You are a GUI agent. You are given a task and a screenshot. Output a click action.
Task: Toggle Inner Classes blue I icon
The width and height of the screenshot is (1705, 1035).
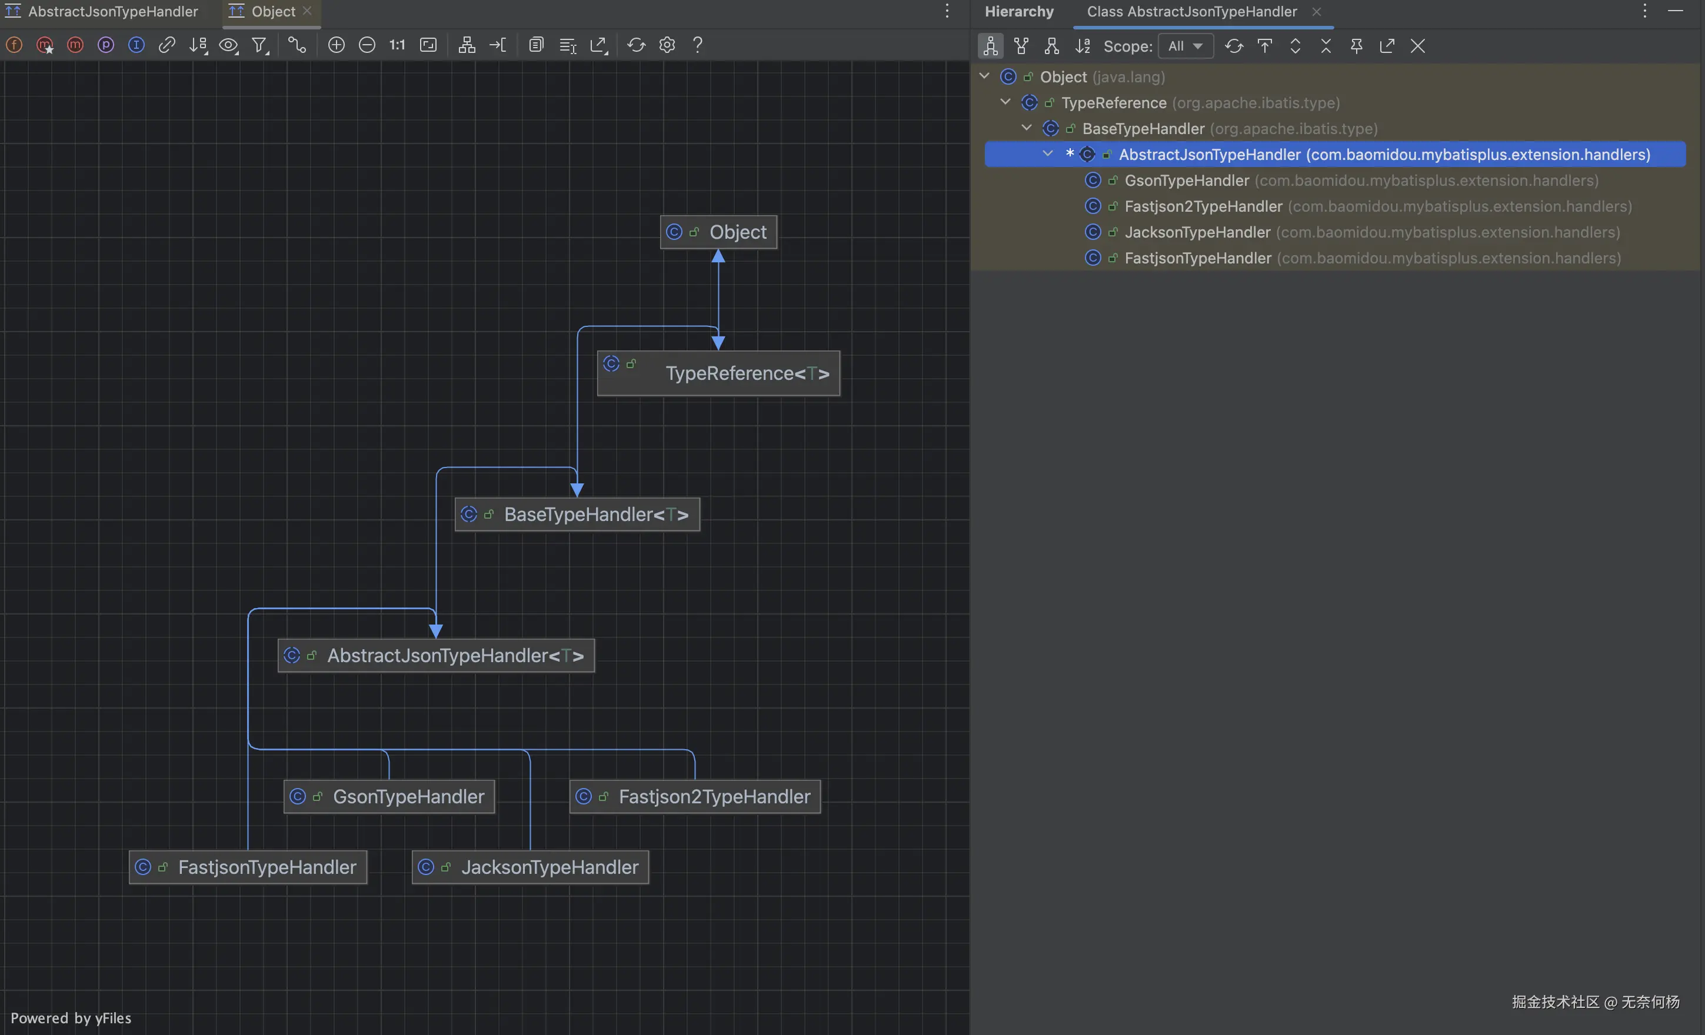coord(136,45)
